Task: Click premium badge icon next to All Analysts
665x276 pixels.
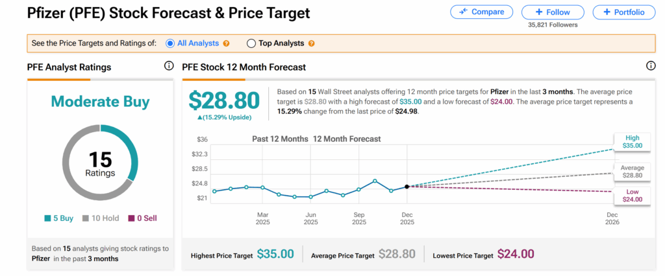Action: pos(226,43)
